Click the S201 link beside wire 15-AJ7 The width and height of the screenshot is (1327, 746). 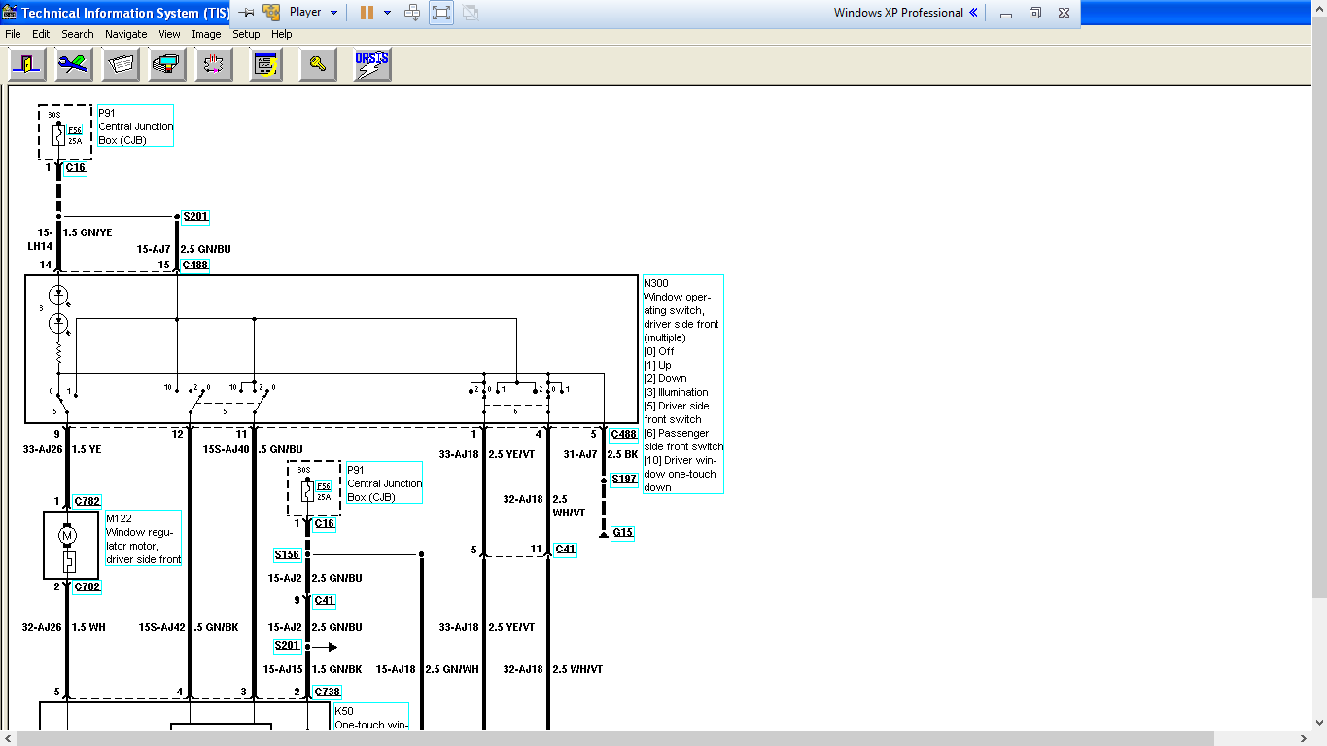pos(195,217)
